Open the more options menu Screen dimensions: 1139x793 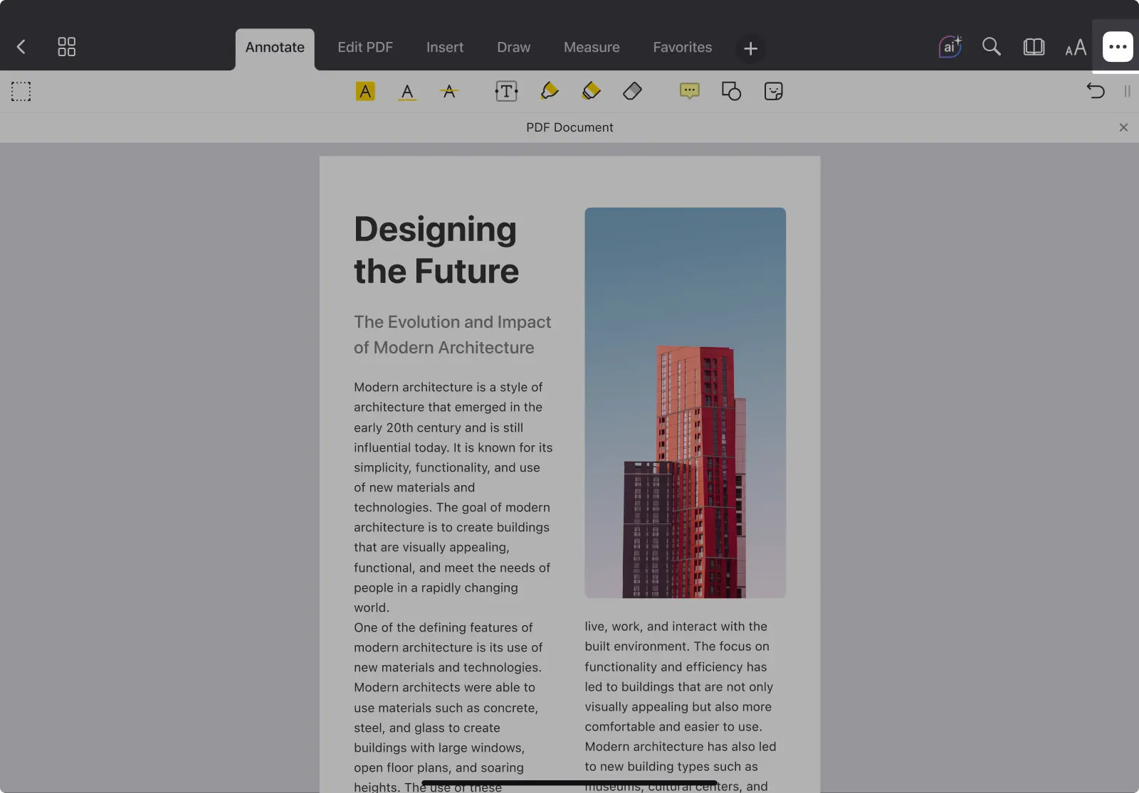tap(1118, 47)
